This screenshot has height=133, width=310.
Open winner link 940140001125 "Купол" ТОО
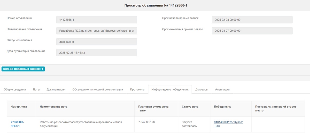228,124
